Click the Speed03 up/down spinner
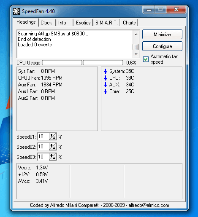 point(53,157)
